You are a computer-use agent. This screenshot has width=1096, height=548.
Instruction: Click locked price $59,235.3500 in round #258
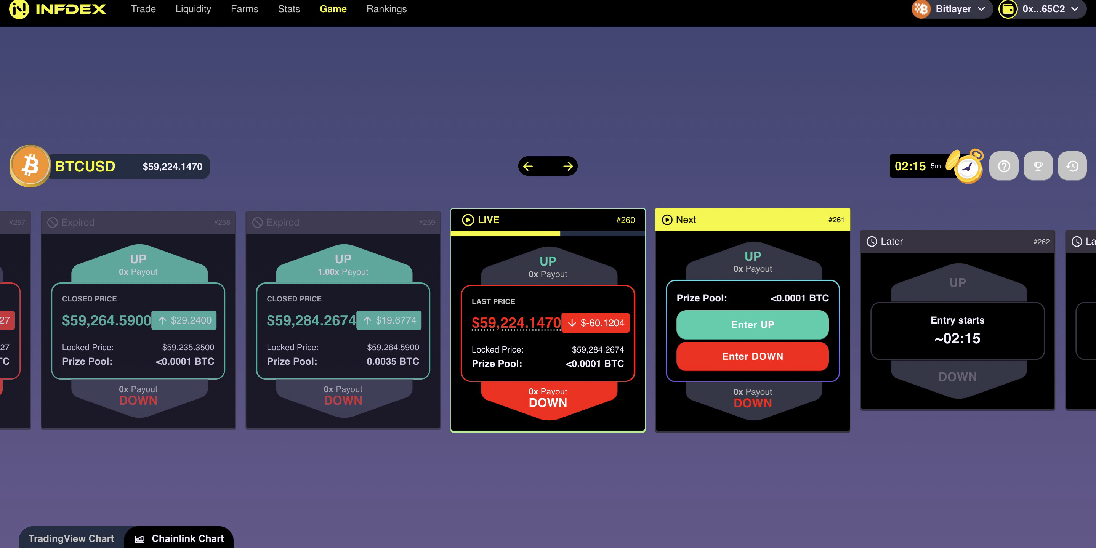[x=188, y=347]
